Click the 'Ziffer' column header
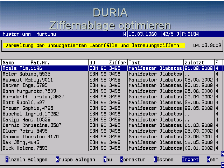Screen dimensions: 224x168 pos(118,63)
